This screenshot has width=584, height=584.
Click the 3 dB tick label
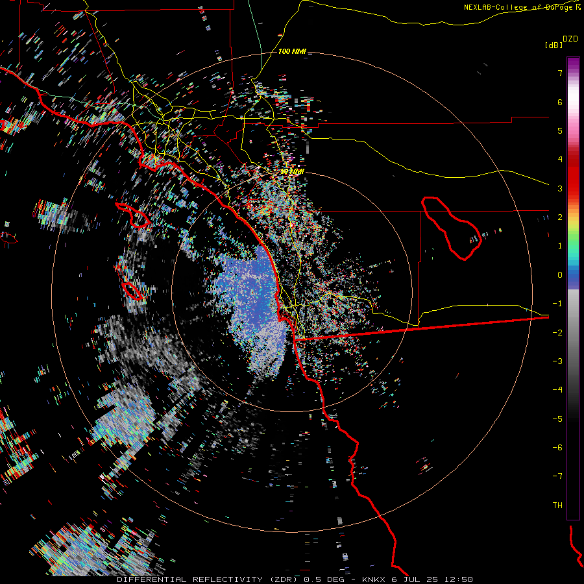(560, 188)
